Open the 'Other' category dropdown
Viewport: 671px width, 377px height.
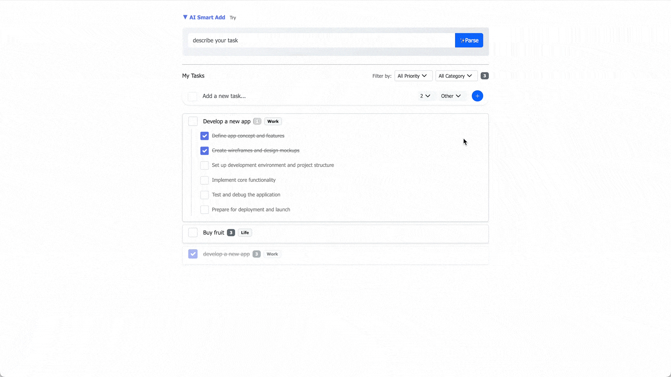pos(451,96)
